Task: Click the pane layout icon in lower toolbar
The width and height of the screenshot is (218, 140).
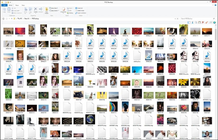Action: click(189, 22)
